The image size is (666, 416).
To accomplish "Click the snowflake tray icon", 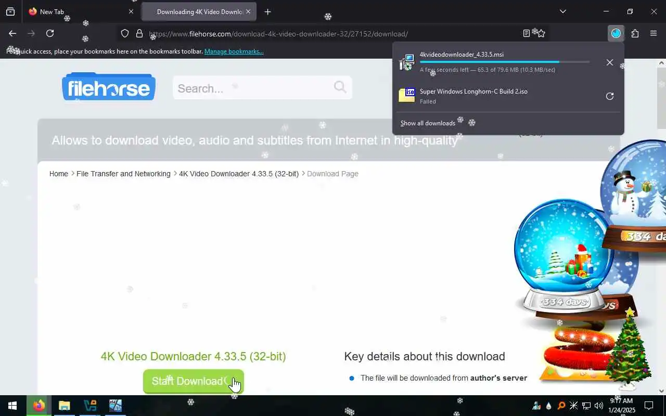I will (574, 406).
